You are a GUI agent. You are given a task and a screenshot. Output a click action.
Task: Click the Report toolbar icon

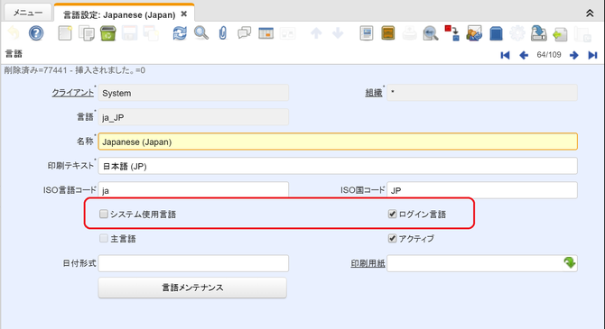click(367, 33)
